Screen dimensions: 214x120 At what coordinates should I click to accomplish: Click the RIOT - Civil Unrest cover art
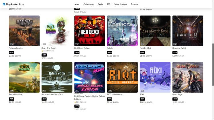coord(122,77)
